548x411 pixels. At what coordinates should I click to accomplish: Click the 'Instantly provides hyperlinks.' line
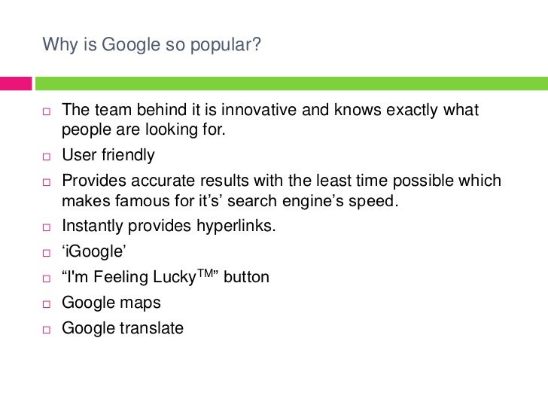[x=169, y=226]
